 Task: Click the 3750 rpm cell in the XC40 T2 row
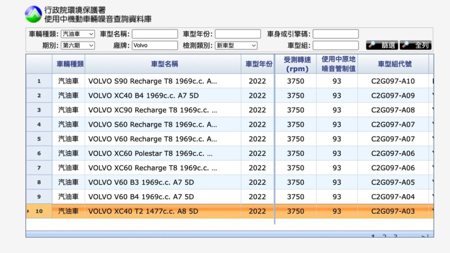point(296,211)
